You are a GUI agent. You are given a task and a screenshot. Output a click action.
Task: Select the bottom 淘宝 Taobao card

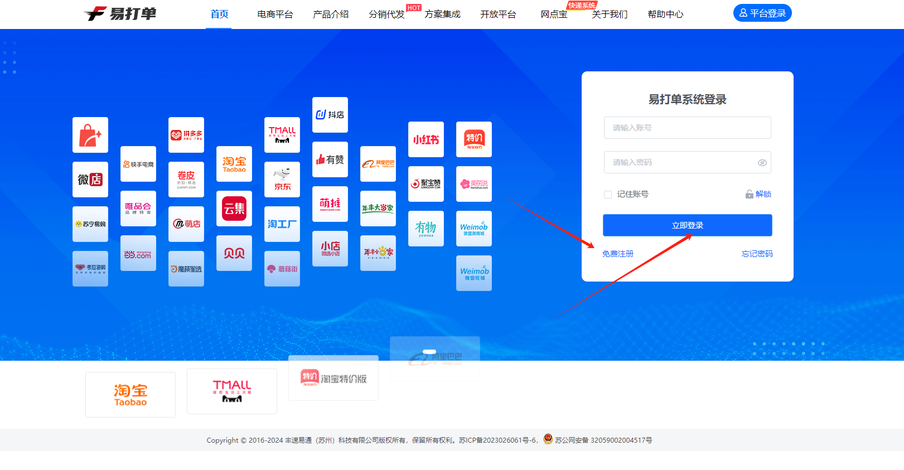coord(130,395)
